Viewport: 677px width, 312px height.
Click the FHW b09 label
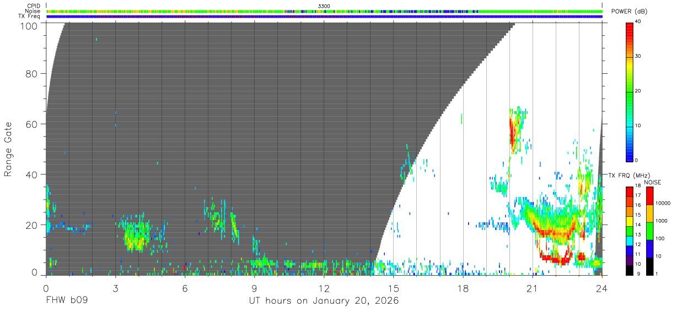pyautogui.click(x=66, y=301)
